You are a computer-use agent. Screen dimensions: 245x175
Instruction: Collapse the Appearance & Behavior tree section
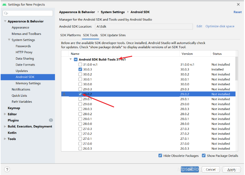(5, 21)
